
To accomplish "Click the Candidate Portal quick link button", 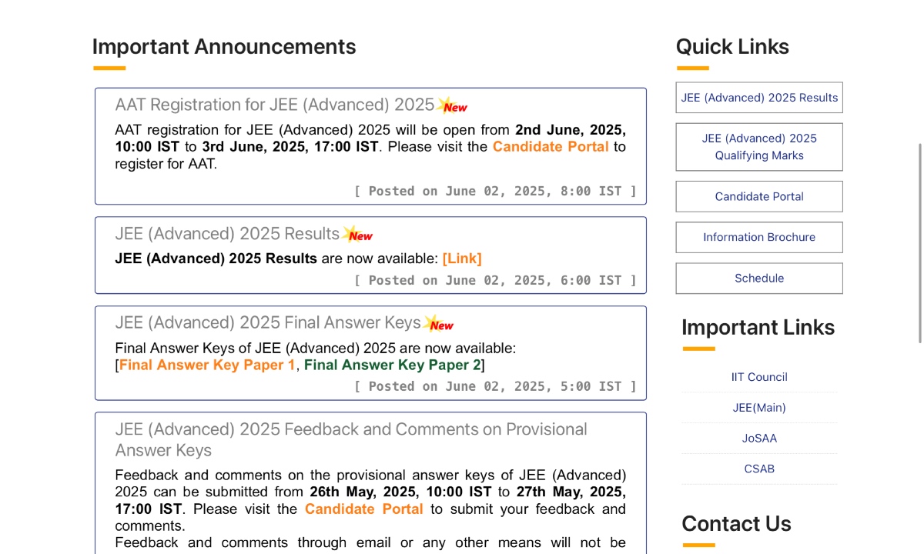I will 759,196.
